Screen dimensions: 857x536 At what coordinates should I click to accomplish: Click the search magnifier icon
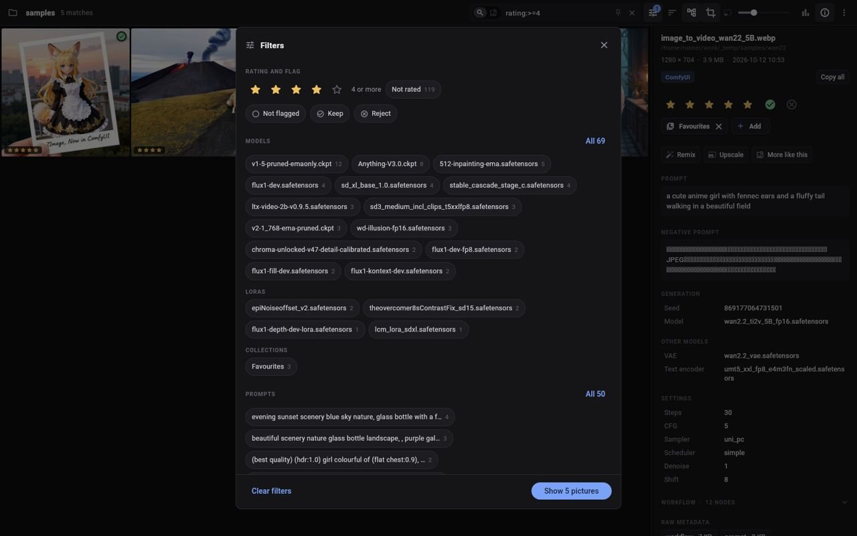pyautogui.click(x=479, y=13)
